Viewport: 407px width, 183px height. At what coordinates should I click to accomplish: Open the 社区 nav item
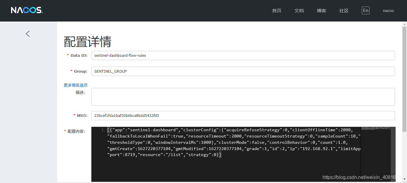[344, 11]
